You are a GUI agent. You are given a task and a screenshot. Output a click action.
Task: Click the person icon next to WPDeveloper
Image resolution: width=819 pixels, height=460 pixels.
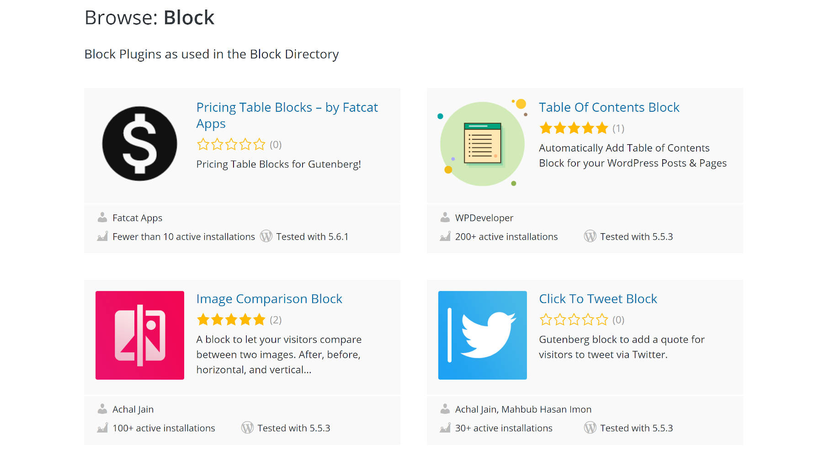click(x=444, y=218)
